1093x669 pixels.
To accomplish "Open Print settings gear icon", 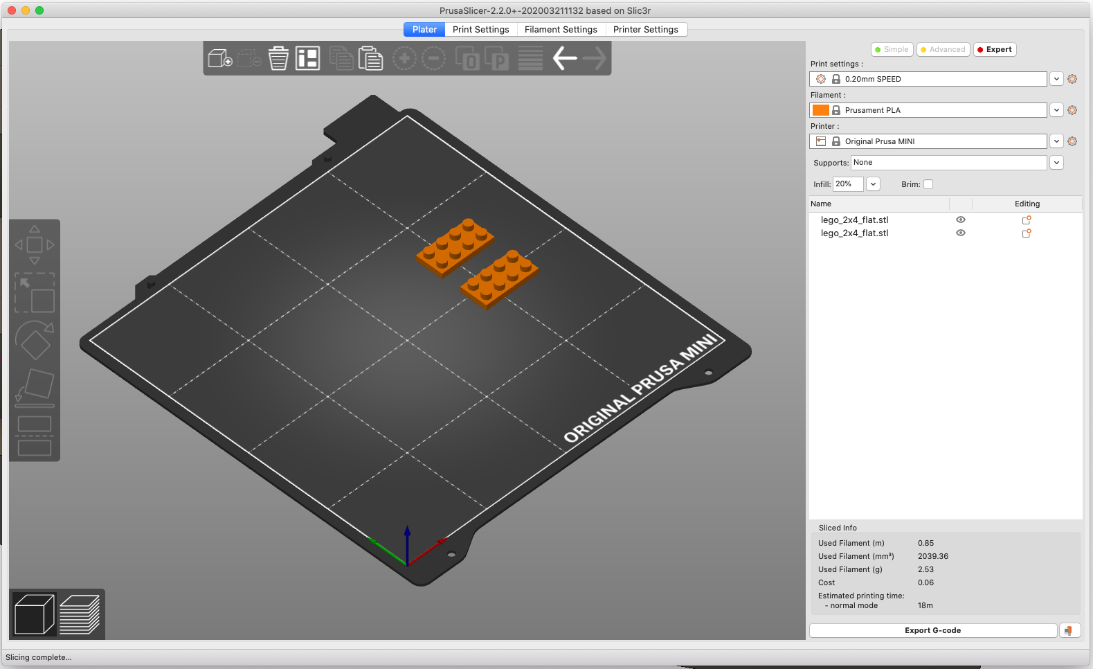I will [x=1072, y=79].
